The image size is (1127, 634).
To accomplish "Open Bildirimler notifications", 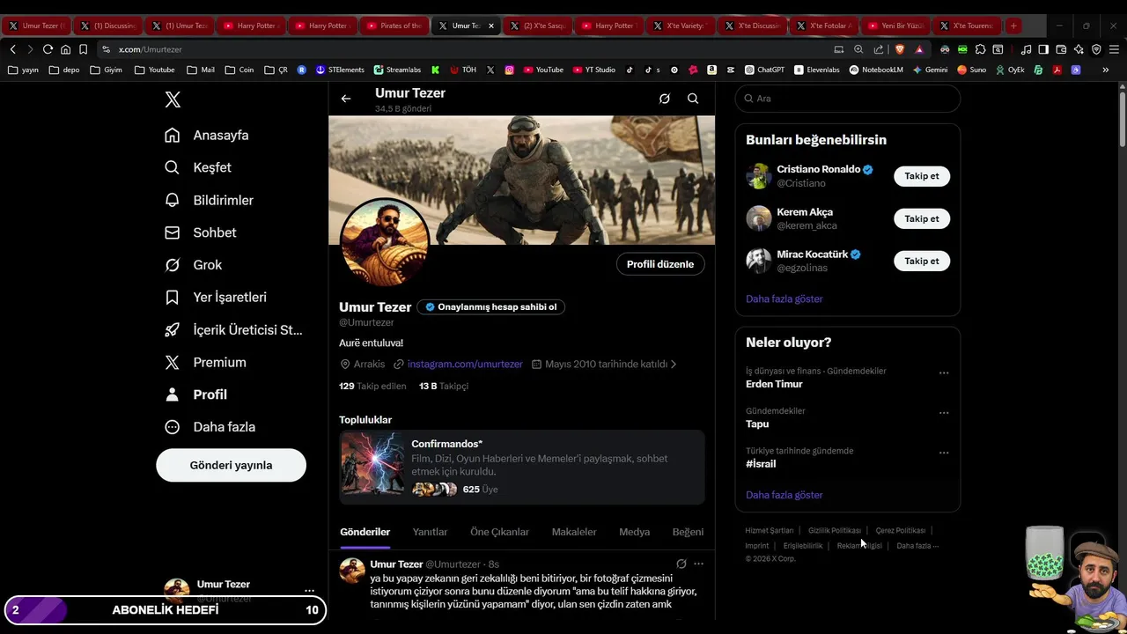I will click(209, 200).
